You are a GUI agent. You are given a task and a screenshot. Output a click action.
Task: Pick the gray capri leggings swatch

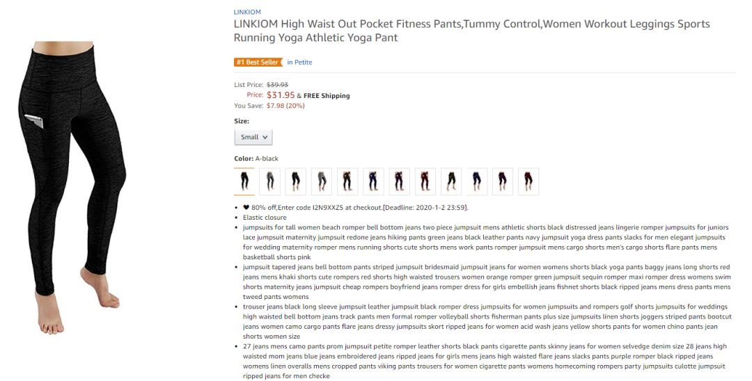pyautogui.click(x=321, y=181)
